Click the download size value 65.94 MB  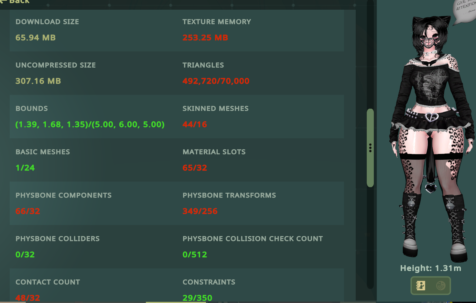coord(36,38)
